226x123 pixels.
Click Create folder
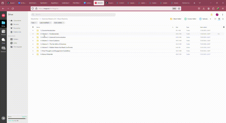[x=190, y=19]
